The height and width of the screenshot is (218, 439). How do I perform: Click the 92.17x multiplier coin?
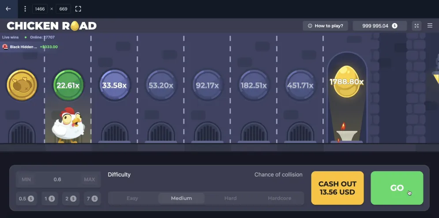point(207,85)
